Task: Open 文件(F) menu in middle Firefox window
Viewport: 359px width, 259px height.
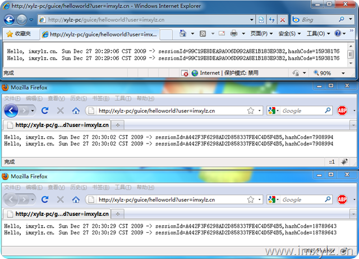Action: point(12,98)
